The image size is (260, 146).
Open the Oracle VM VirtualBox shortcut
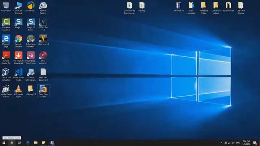6,75
